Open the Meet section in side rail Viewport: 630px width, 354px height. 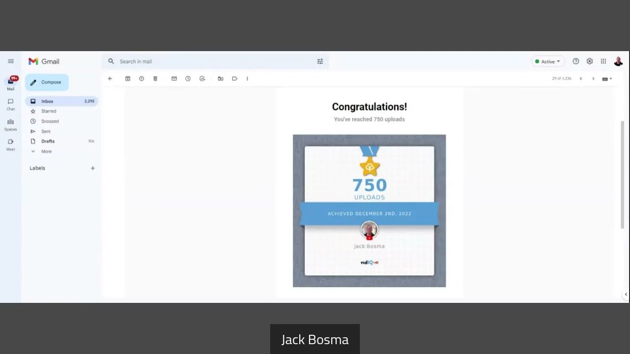click(x=11, y=145)
